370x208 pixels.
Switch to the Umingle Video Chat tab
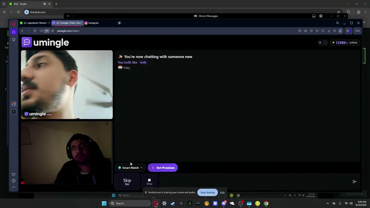coord(68,23)
